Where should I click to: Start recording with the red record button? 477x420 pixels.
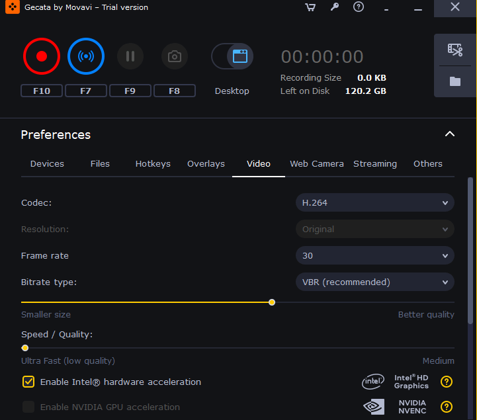[42, 56]
